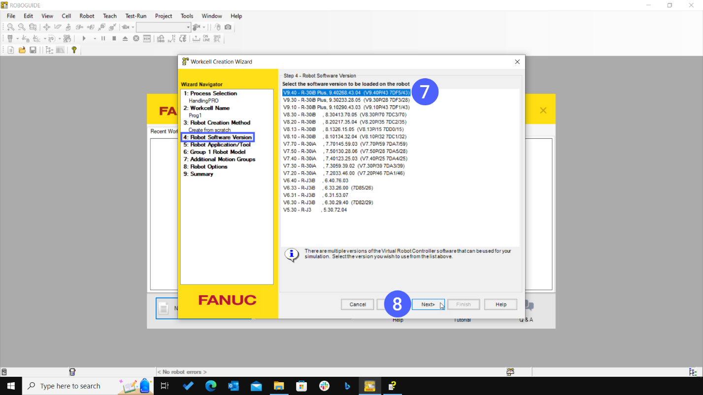Click the yellow Help question mark icon
The height and width of the screenshot is (395, 703).
(x=74, y=50)
